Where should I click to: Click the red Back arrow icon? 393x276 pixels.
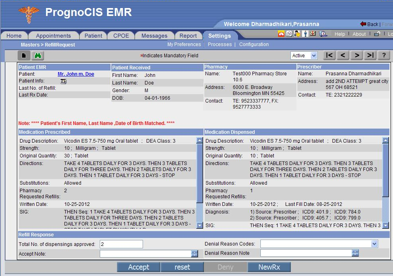[x=363, y=24]
